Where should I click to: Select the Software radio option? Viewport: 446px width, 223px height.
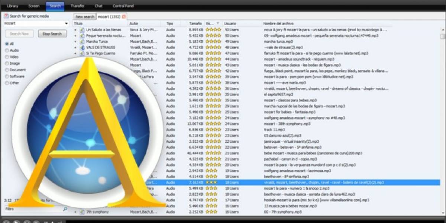coord(7,77)
